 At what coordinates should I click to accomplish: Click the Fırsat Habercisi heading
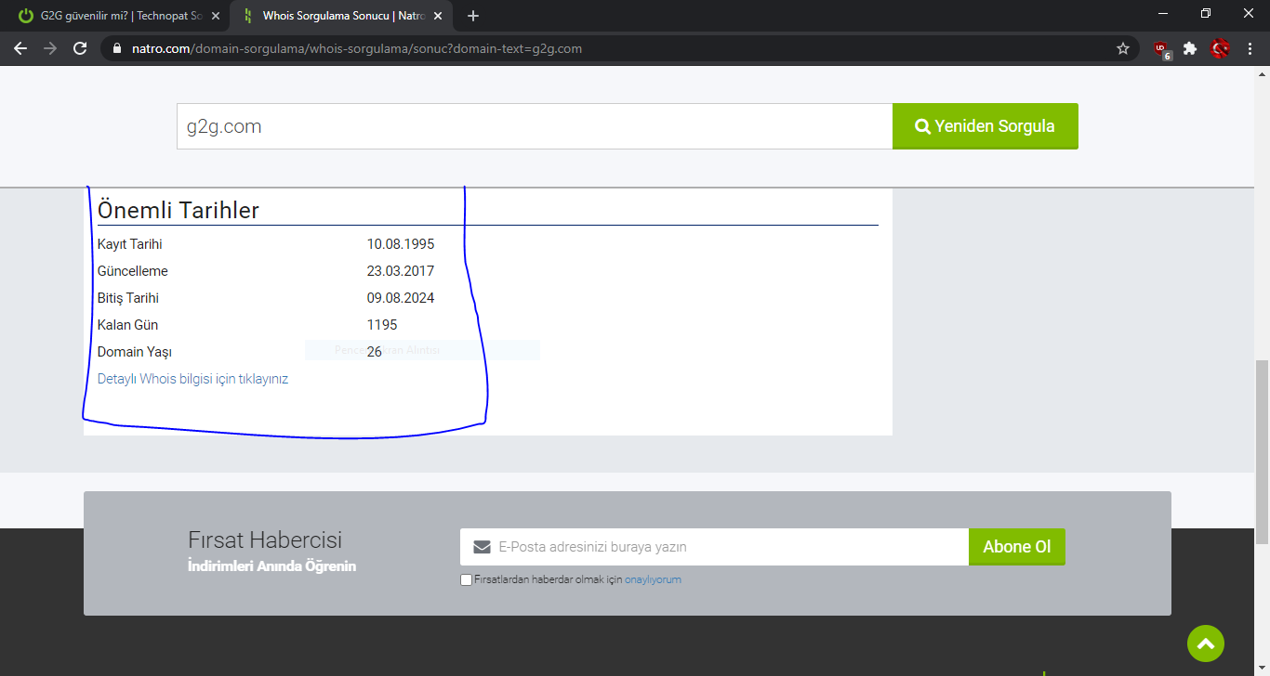(x=265, y=539)
